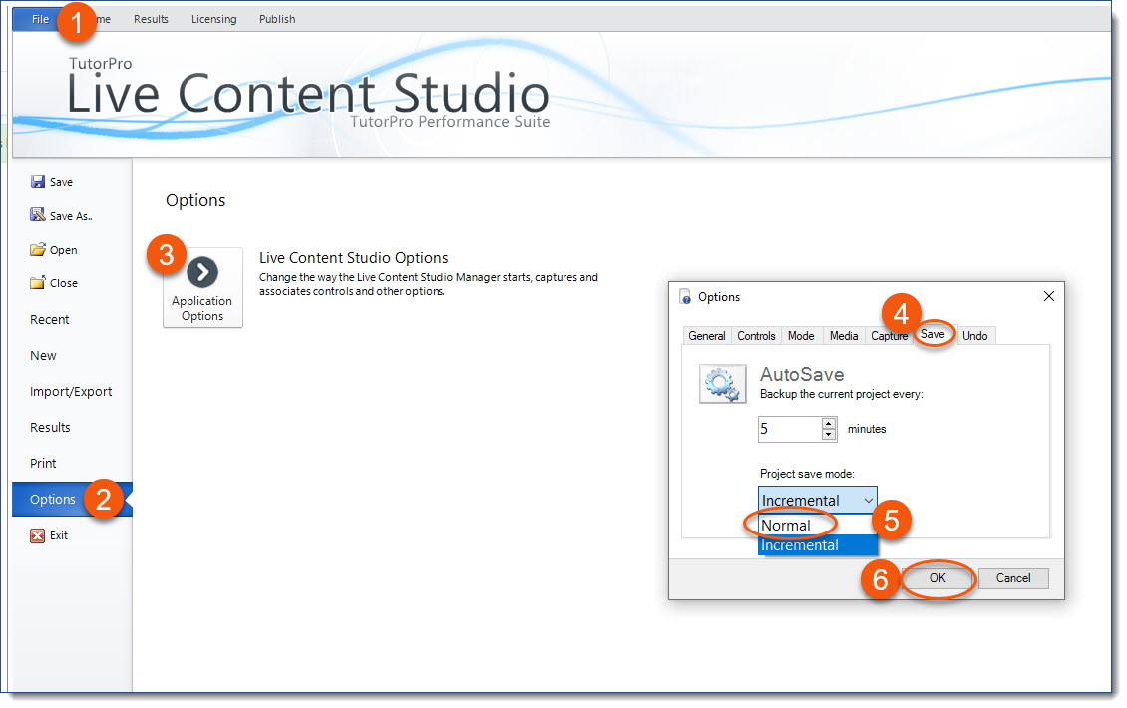The image size is (1127, 708).
Task: Click the red Exit icon
Action: (x=37, y=535)
